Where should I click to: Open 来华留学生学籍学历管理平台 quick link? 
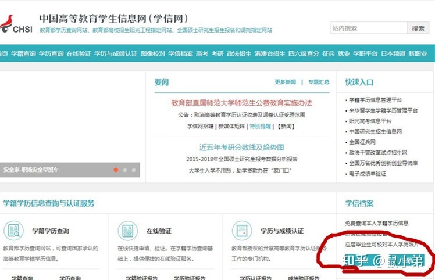click(x=383, y=110)
